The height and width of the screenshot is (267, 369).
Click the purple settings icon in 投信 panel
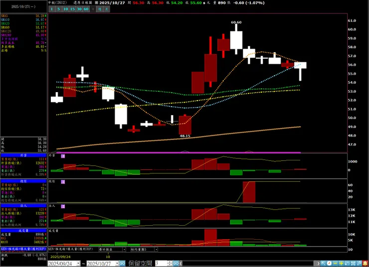click(x=63, y=182)
